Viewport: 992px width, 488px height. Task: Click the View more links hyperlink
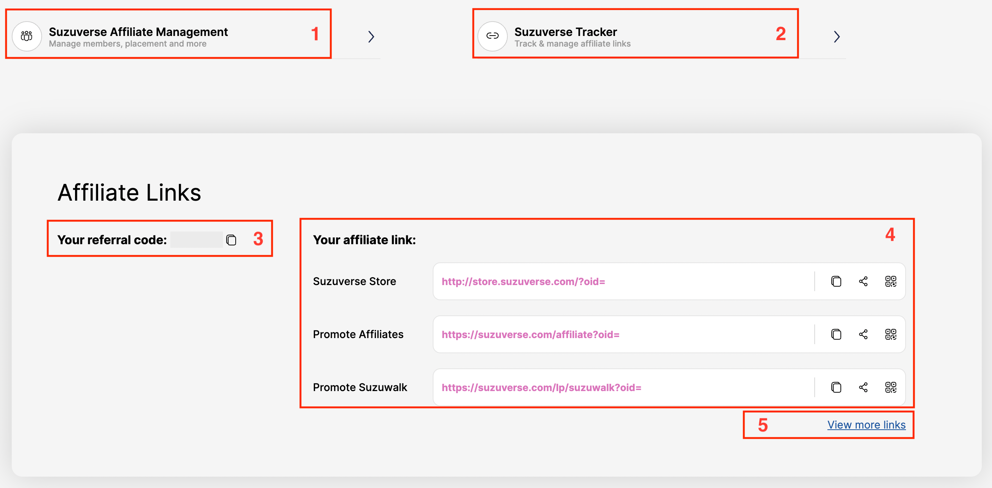point(866,425)
